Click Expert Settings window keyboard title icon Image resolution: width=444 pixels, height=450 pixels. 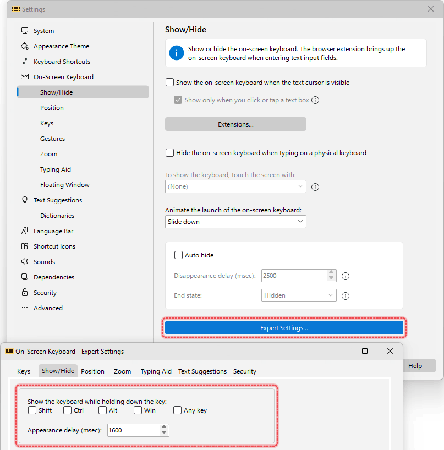coord(9,352)
